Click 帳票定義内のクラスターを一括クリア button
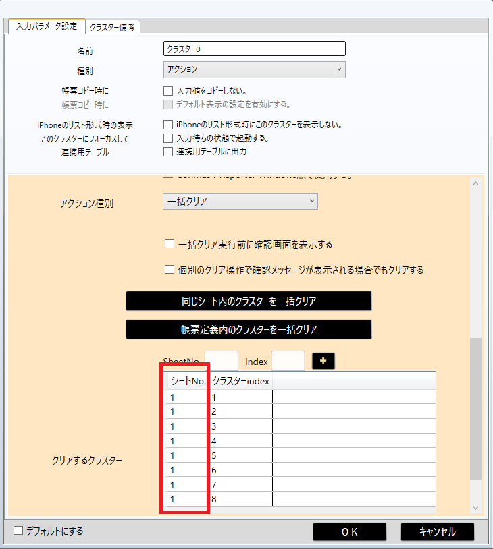This screenshot has width=493, height=549. point(249,330)
